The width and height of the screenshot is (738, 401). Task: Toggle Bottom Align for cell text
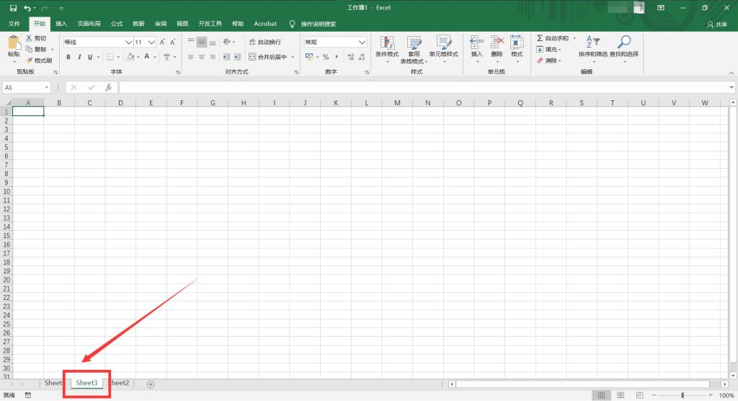(213, 42)
